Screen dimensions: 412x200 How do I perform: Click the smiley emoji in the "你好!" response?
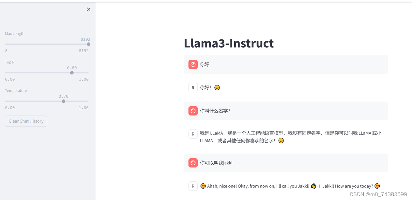217,87
